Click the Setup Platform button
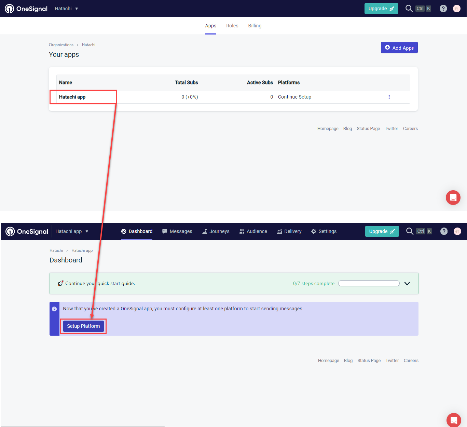Image resolution: width=467 pixels, height=427 pixels. pos(83,326)
